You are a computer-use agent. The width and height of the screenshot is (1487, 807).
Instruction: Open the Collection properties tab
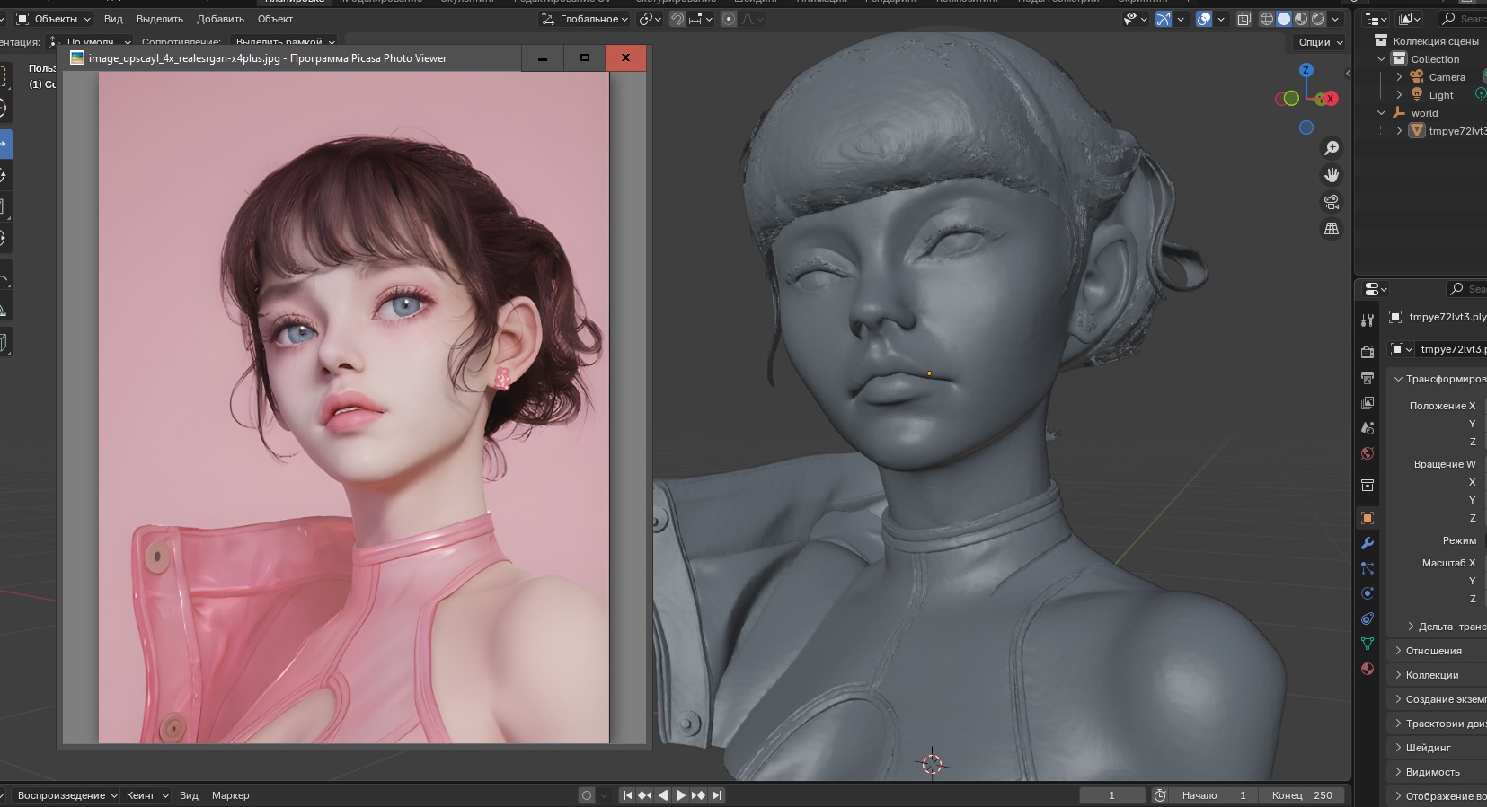(x=1368, y=486)
